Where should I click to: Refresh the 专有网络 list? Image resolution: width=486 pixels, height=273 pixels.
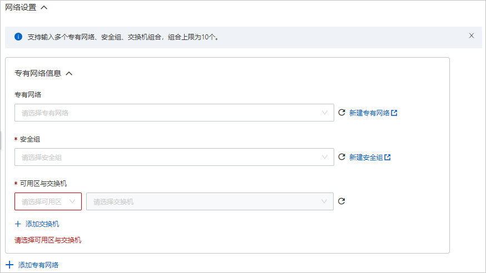341,113
